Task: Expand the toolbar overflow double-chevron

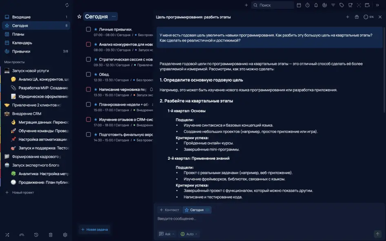Action: [377, 5]
